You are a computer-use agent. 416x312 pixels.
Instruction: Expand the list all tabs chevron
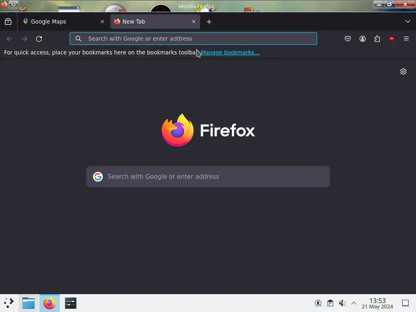(408, 22)
